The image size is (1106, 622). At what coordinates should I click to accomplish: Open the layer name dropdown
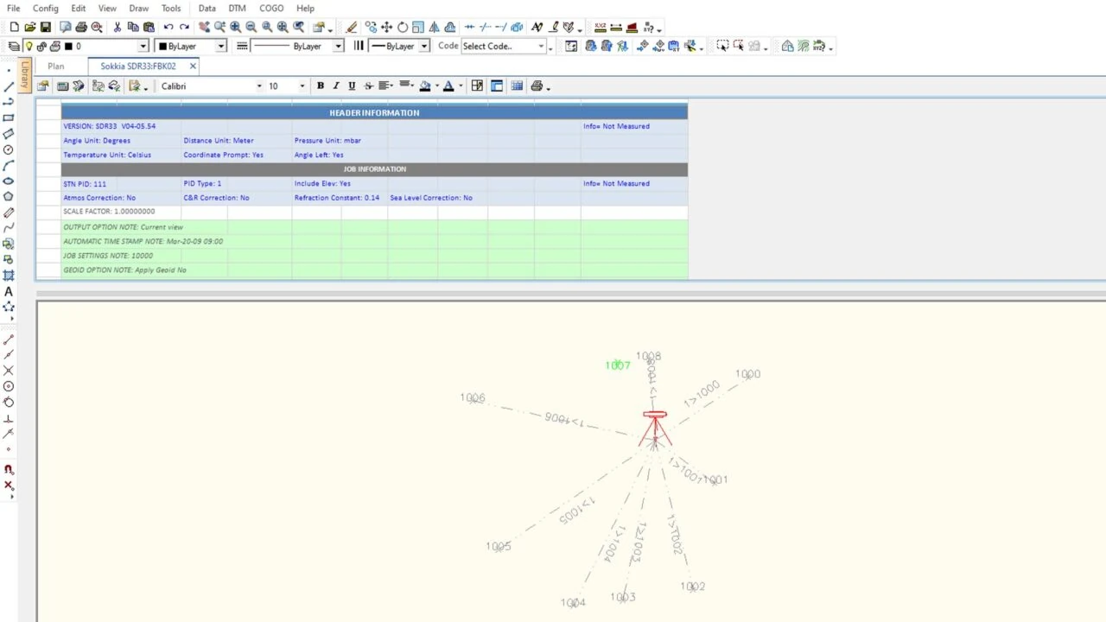click(143, 46)
